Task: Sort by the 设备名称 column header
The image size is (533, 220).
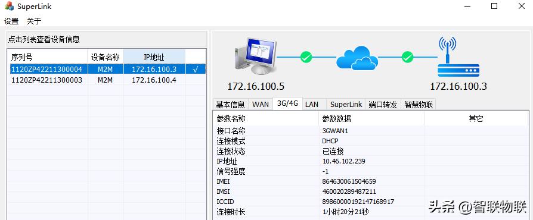Action: 106,56
